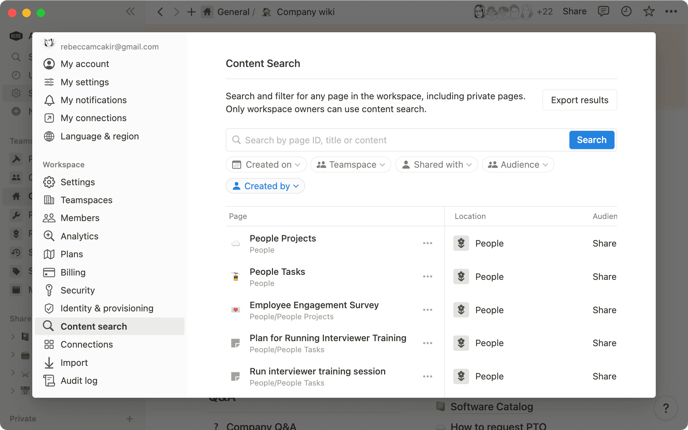Open the Created by filter dropdown
The height and width of the screenshot is (430, 688).
[265, 186]
